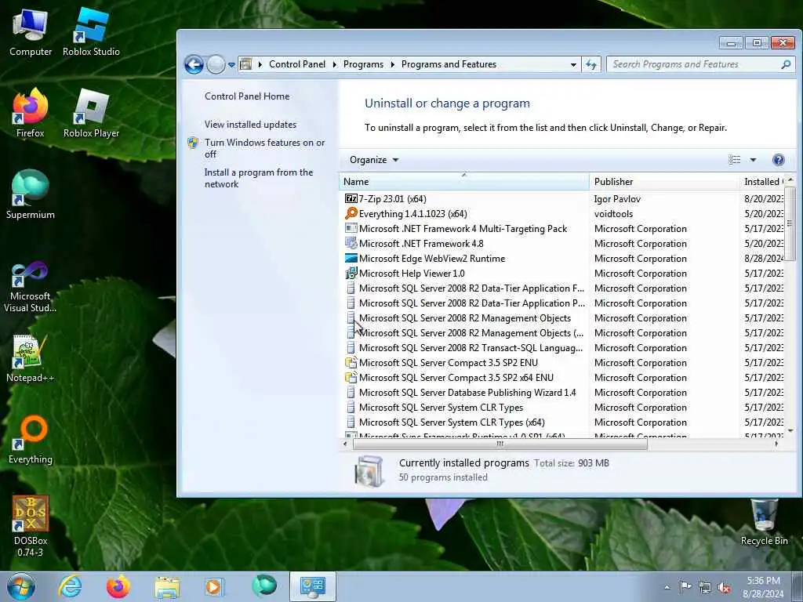Open recent pages dropdown next to Forward

pyautogui.click(x=231, y=65)
